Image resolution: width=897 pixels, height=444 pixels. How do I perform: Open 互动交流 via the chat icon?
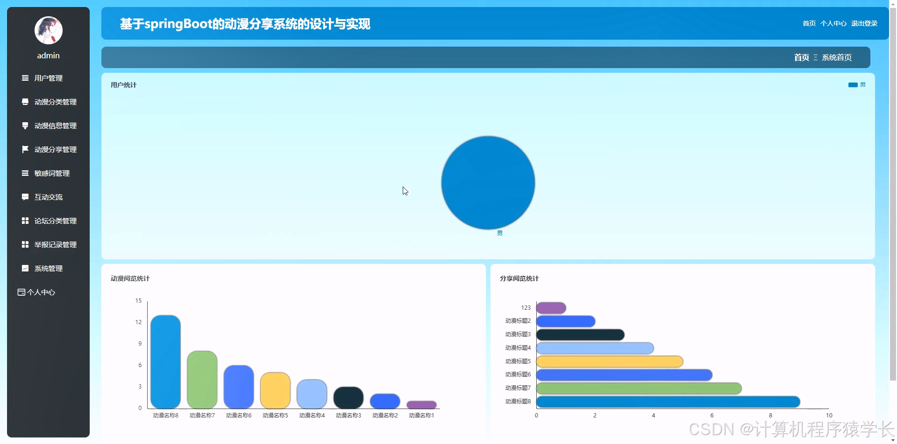(25, 197)
